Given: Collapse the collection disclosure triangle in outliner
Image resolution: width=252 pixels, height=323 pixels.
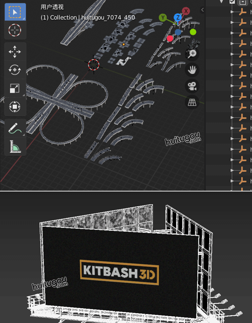Looking at the screenshot, I should point(221,2).
